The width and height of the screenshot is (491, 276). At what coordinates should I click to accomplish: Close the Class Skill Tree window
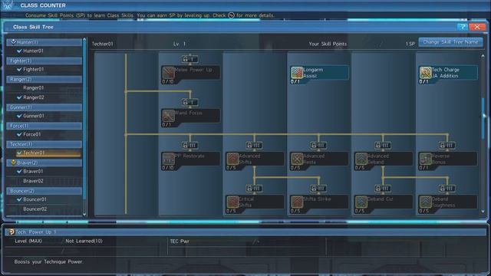(477, 27)
